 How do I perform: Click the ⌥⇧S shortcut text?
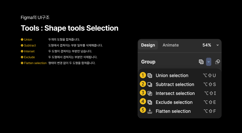209,84
